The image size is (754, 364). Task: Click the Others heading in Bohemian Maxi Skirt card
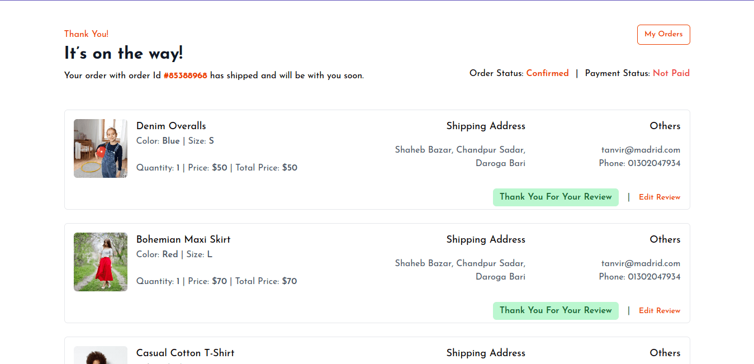click(665, 239)
